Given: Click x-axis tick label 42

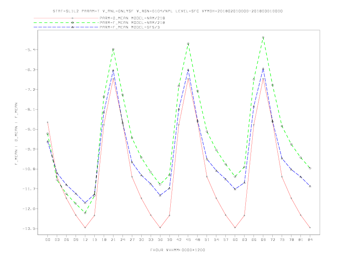Looking at the screenshot, I should click(179, 240).
